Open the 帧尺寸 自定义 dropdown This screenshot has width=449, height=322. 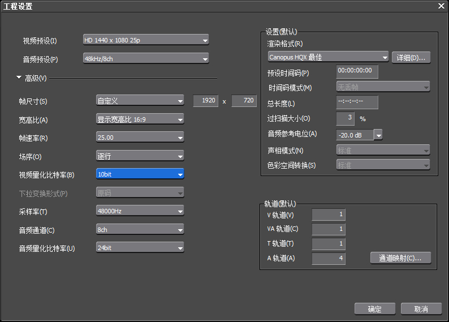point(140,101)
